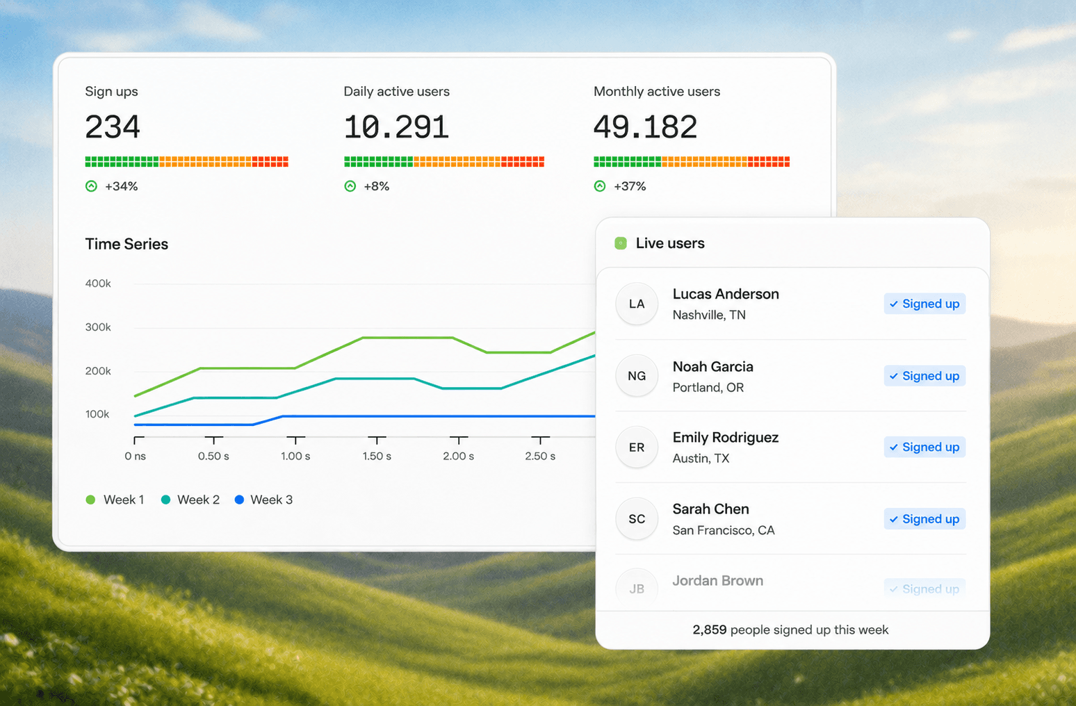Click the Sign ups progress bar
The width and height of the screenshot is (1076, 706).
click(186, 161)
